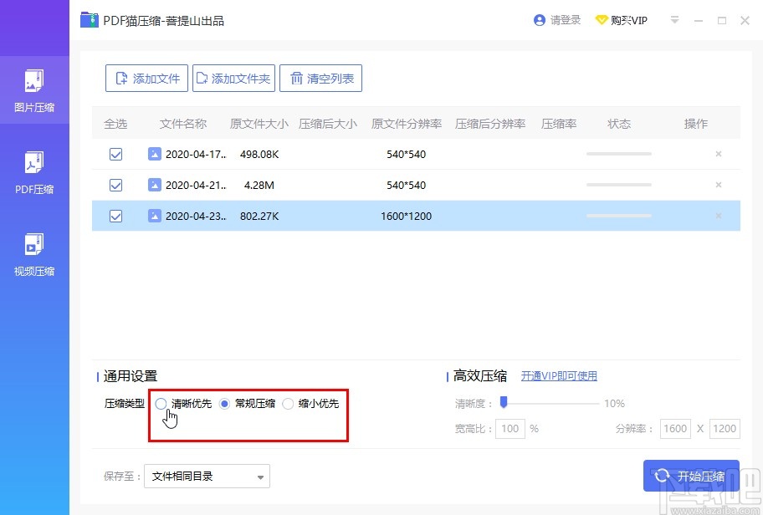
Task: Click the 请登录 user avatar icon
Action: pos(539,20)
